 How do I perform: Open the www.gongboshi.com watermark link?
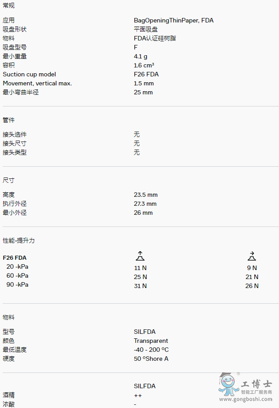point(246,399)
